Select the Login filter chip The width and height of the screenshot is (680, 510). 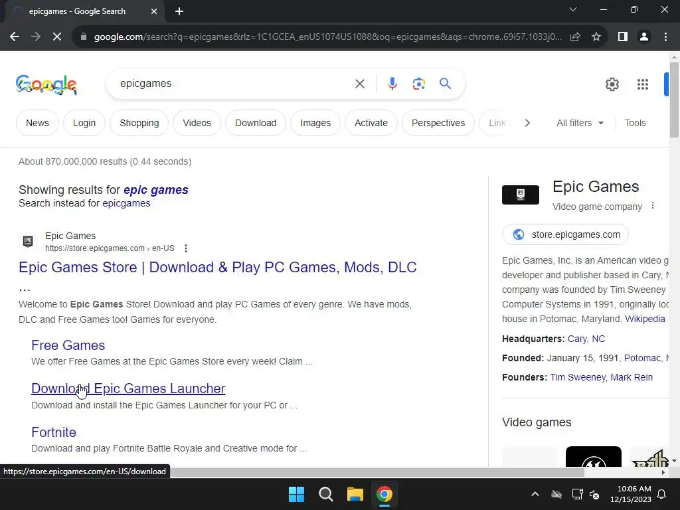tap(84, 123)
